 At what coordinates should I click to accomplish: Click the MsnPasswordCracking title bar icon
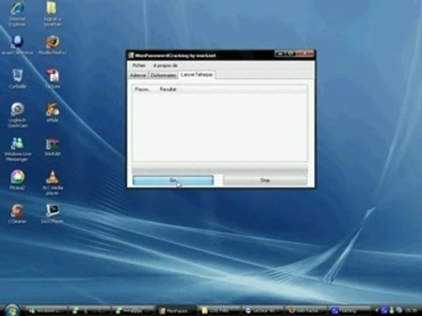pyautogui.click(x=131, y=55)
